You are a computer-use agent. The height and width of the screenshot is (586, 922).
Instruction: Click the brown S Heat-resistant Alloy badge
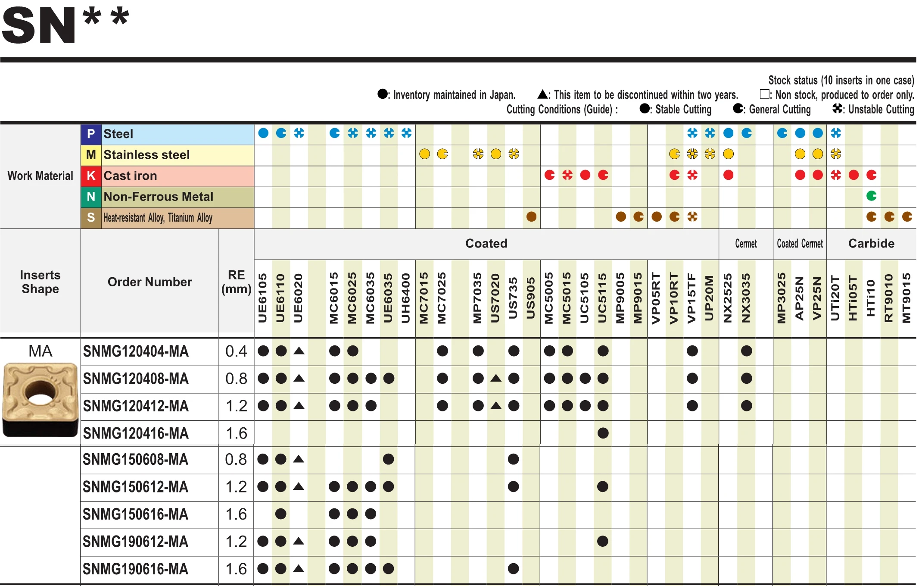91,217
